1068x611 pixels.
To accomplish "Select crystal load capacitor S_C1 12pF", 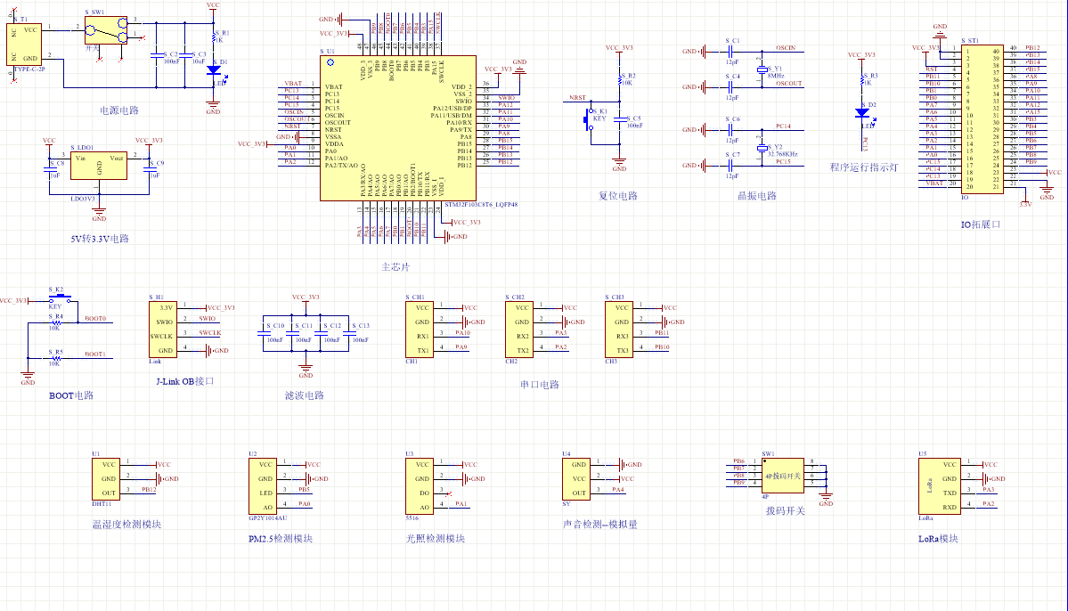I will (x=730, y=51).
